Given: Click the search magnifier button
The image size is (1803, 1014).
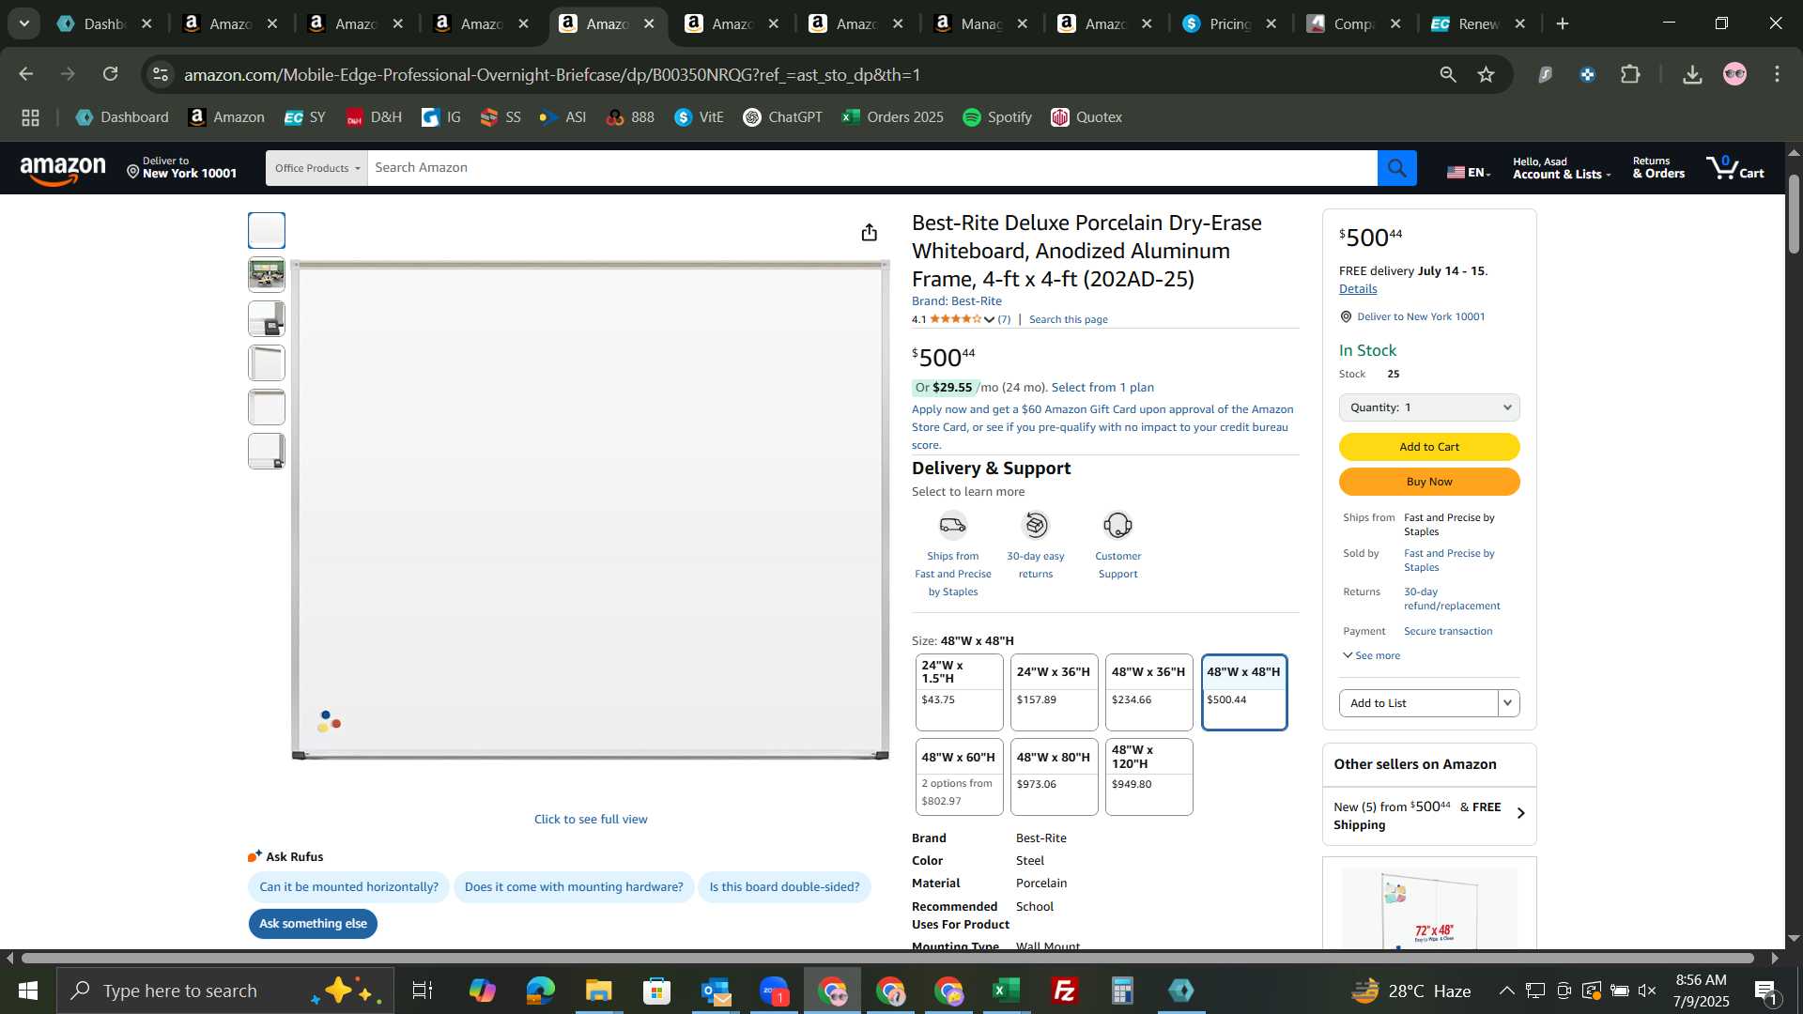Looking at the screenshot, I should point(1396,168).
